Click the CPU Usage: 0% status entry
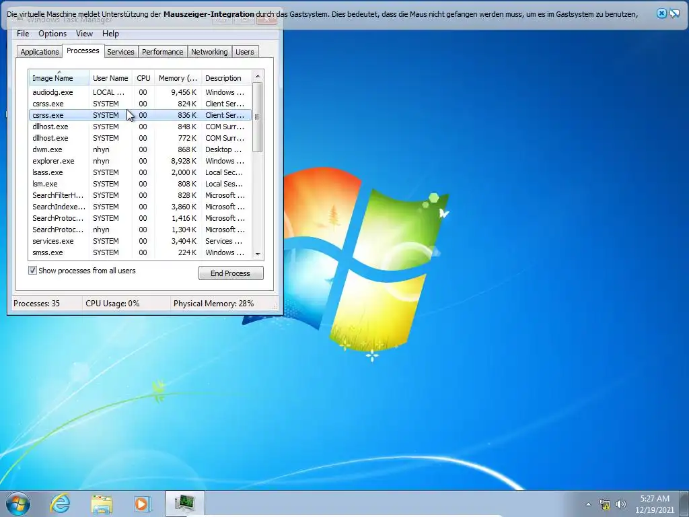The height and width of the screenshot is (517, 689). (x=126, y=304)
